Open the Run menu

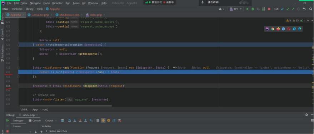[68, 3]
